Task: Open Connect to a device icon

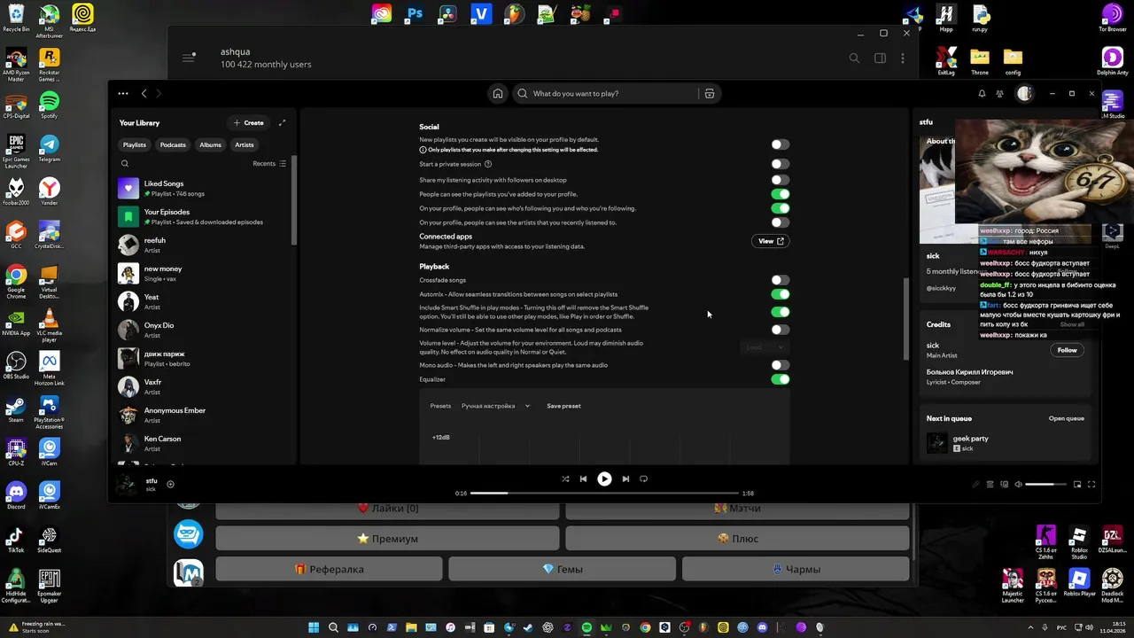Action: 1004,484
